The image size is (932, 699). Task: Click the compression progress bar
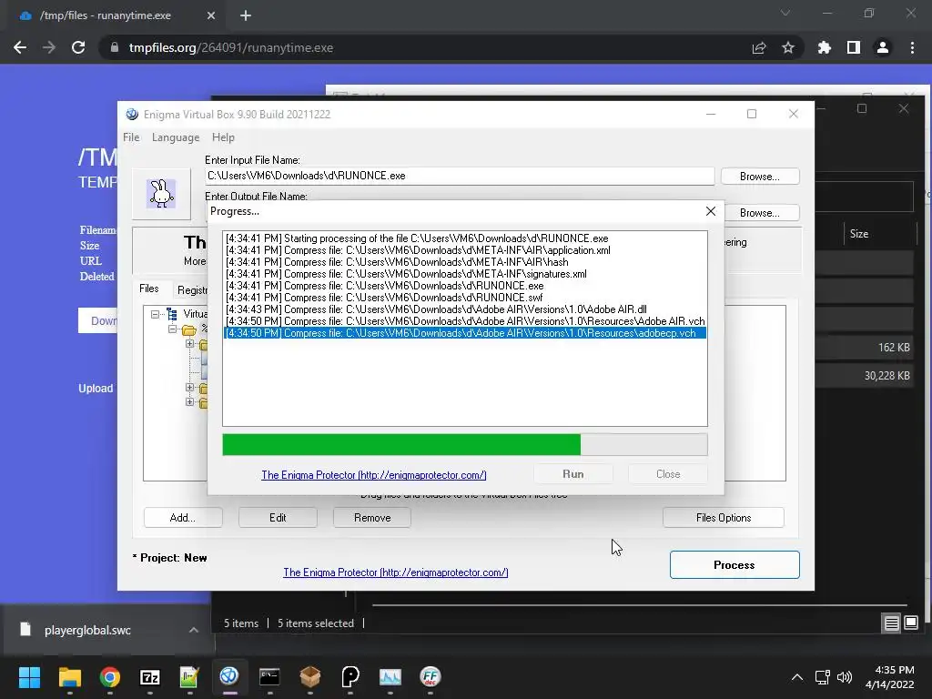tap(465, 444)
